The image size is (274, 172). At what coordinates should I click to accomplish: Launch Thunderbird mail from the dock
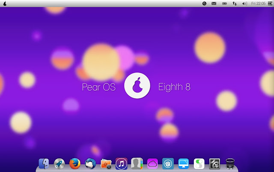coord(90,163)
